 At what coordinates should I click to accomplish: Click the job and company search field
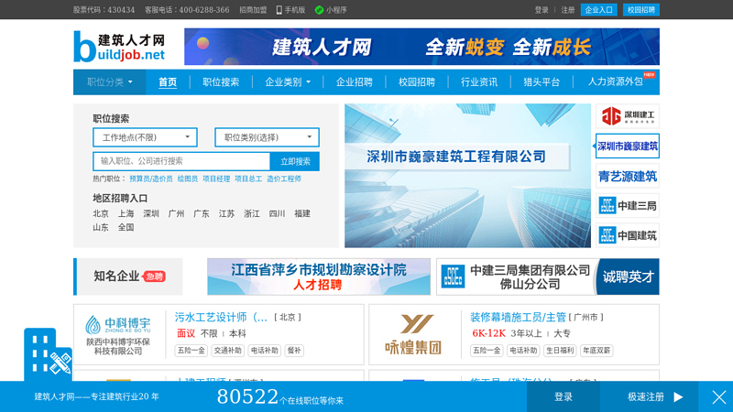click(181, 161)
